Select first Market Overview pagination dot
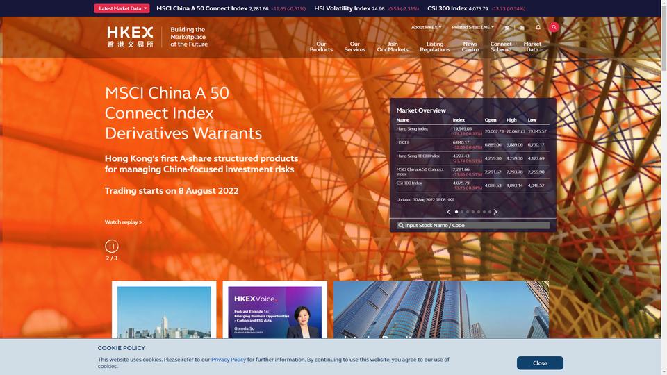Viewport: 667px width, 375px height. click(456, 212)
